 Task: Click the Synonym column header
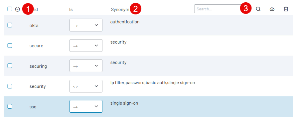[120, 9]
